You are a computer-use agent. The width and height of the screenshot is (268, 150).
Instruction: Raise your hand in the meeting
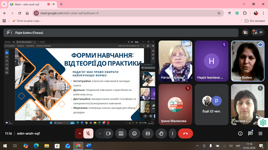coord(161,134)
